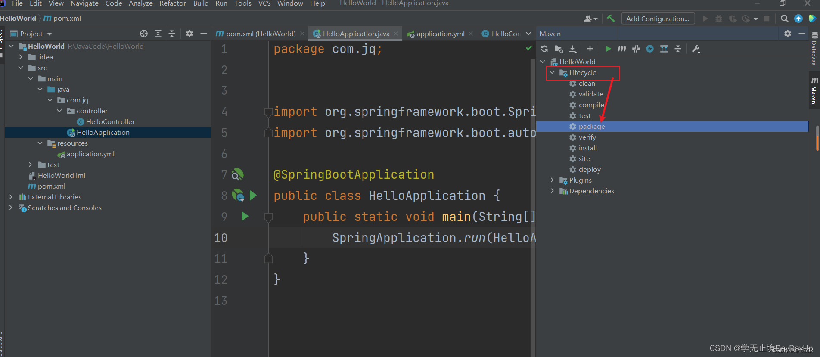
Task: Expand Scratches and Consoles node
Action: pos(11,208)
